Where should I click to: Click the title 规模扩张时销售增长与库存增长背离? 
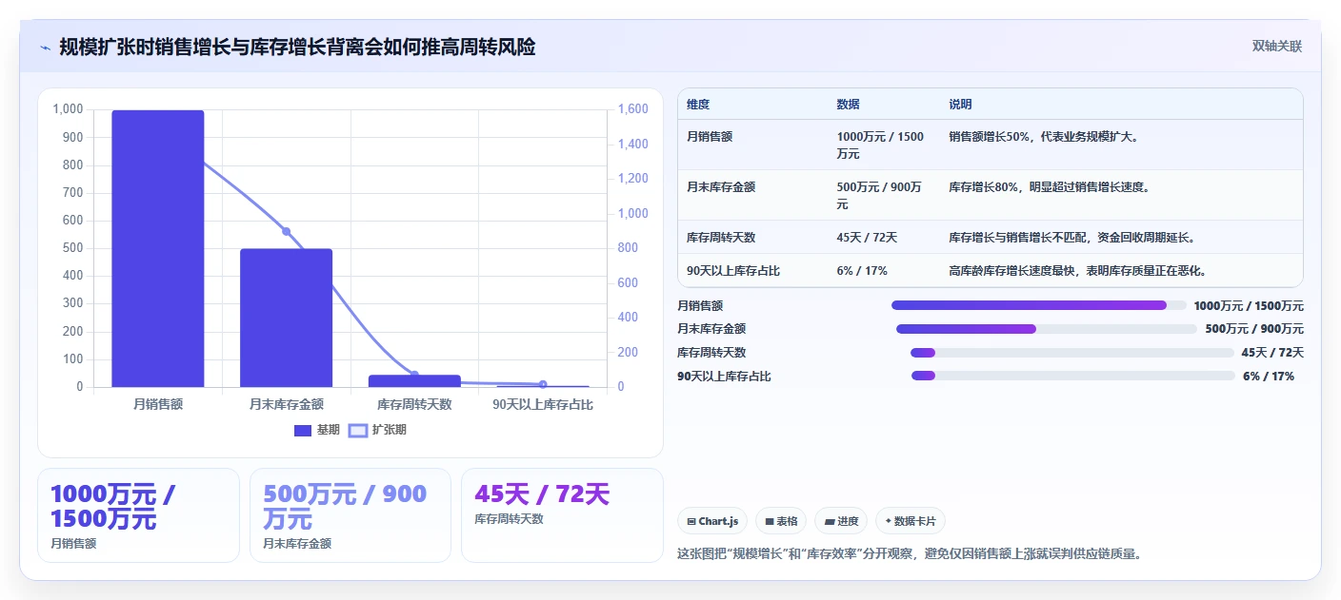click(297, 48)
